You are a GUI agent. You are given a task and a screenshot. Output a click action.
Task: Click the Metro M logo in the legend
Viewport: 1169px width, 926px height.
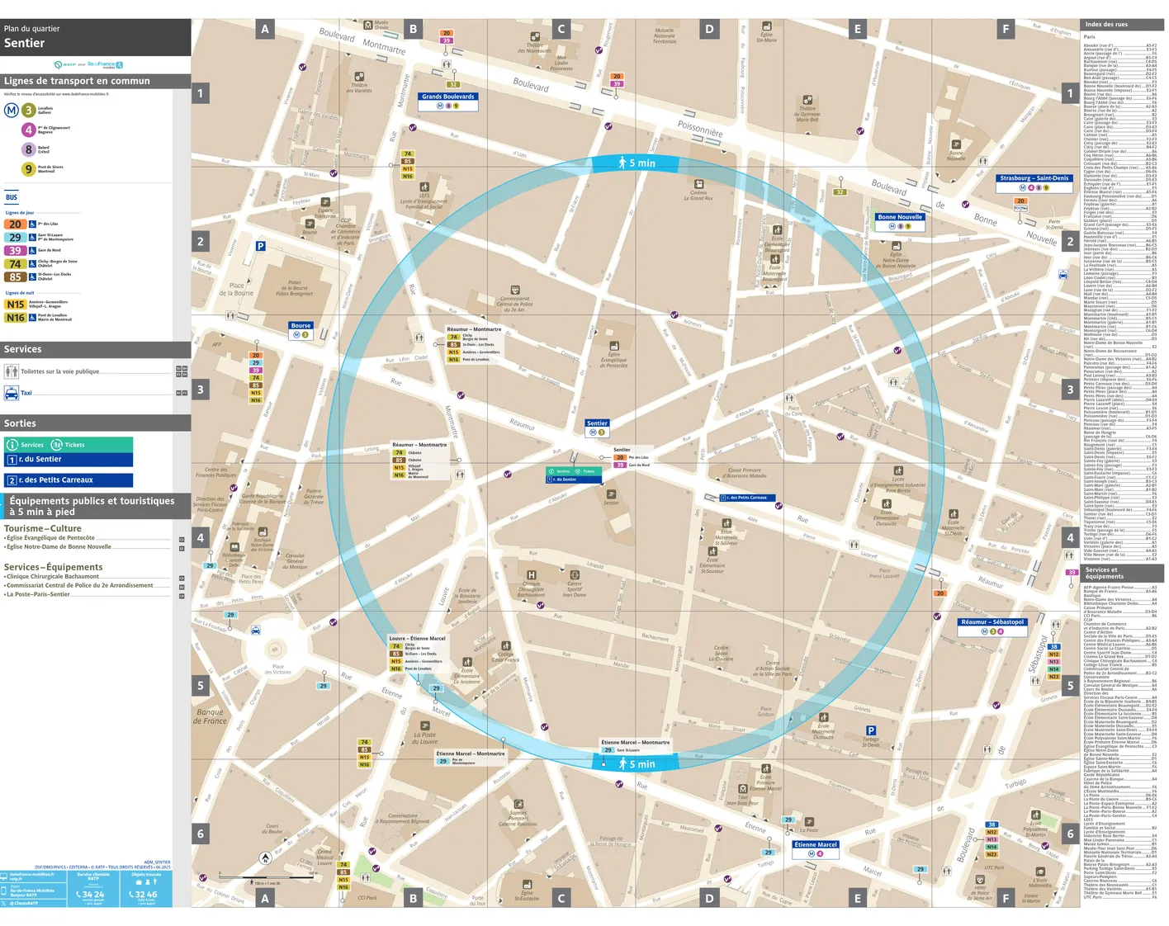(12, 110)
